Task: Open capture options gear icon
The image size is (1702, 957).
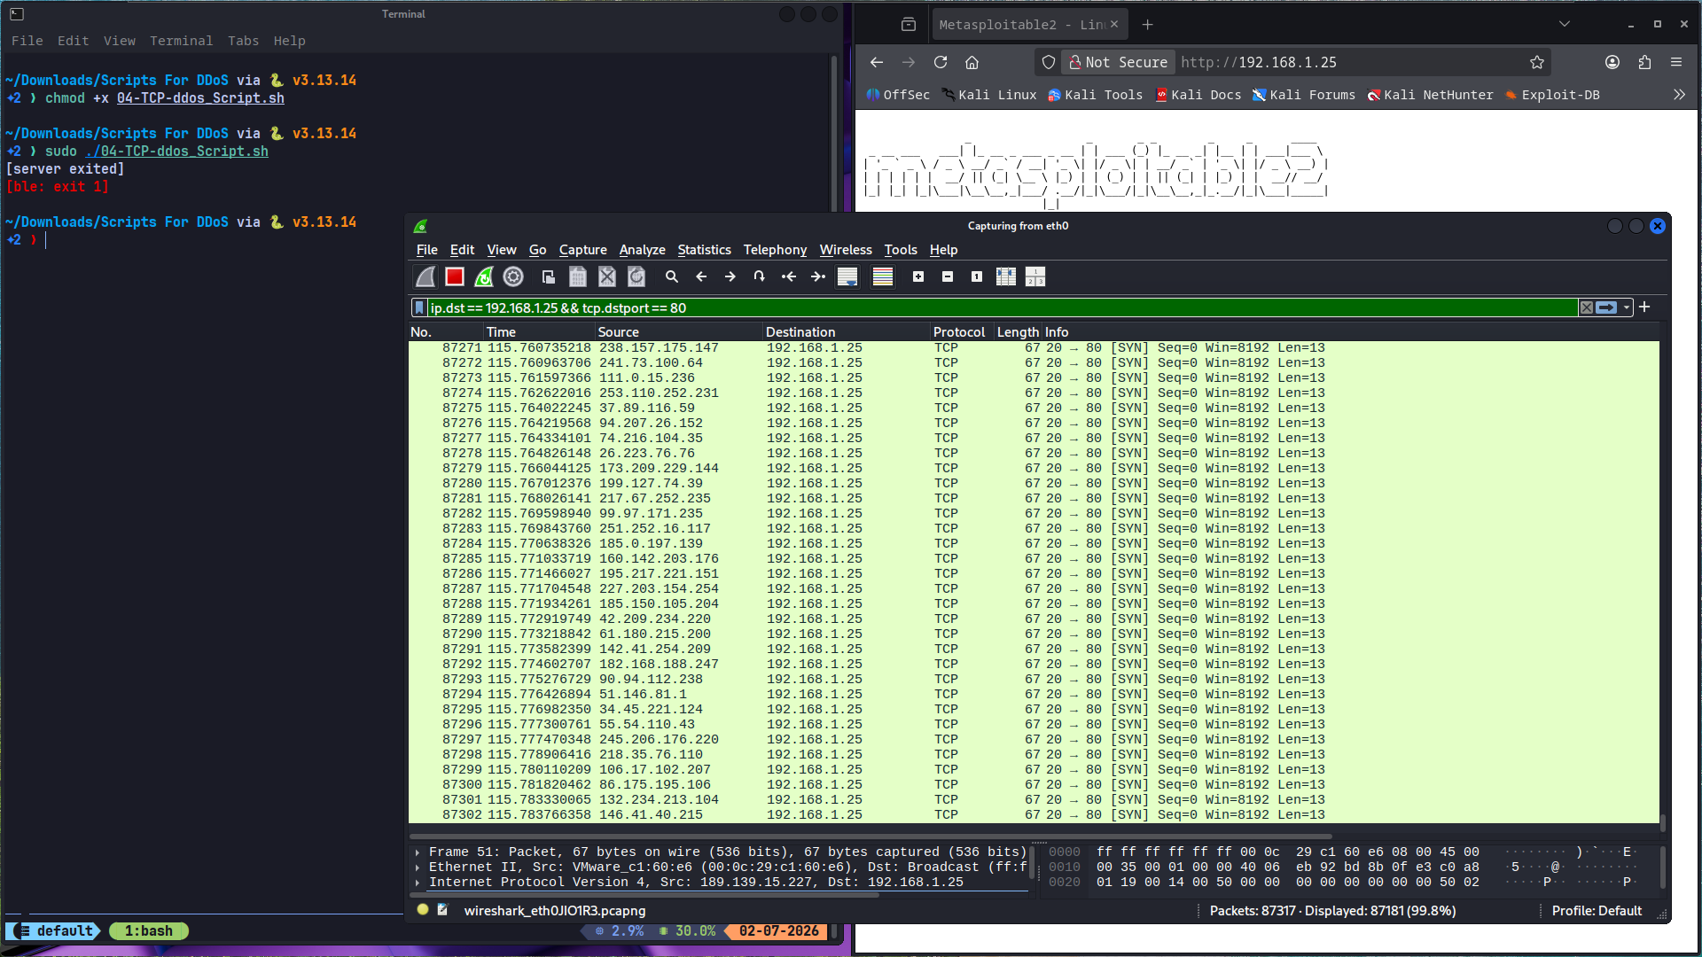Action: [x=513, y=277]
